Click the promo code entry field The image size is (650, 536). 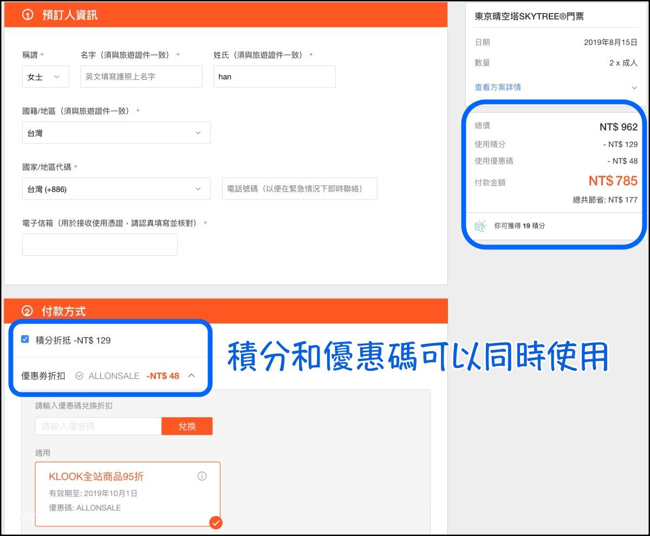coord(98,427)
